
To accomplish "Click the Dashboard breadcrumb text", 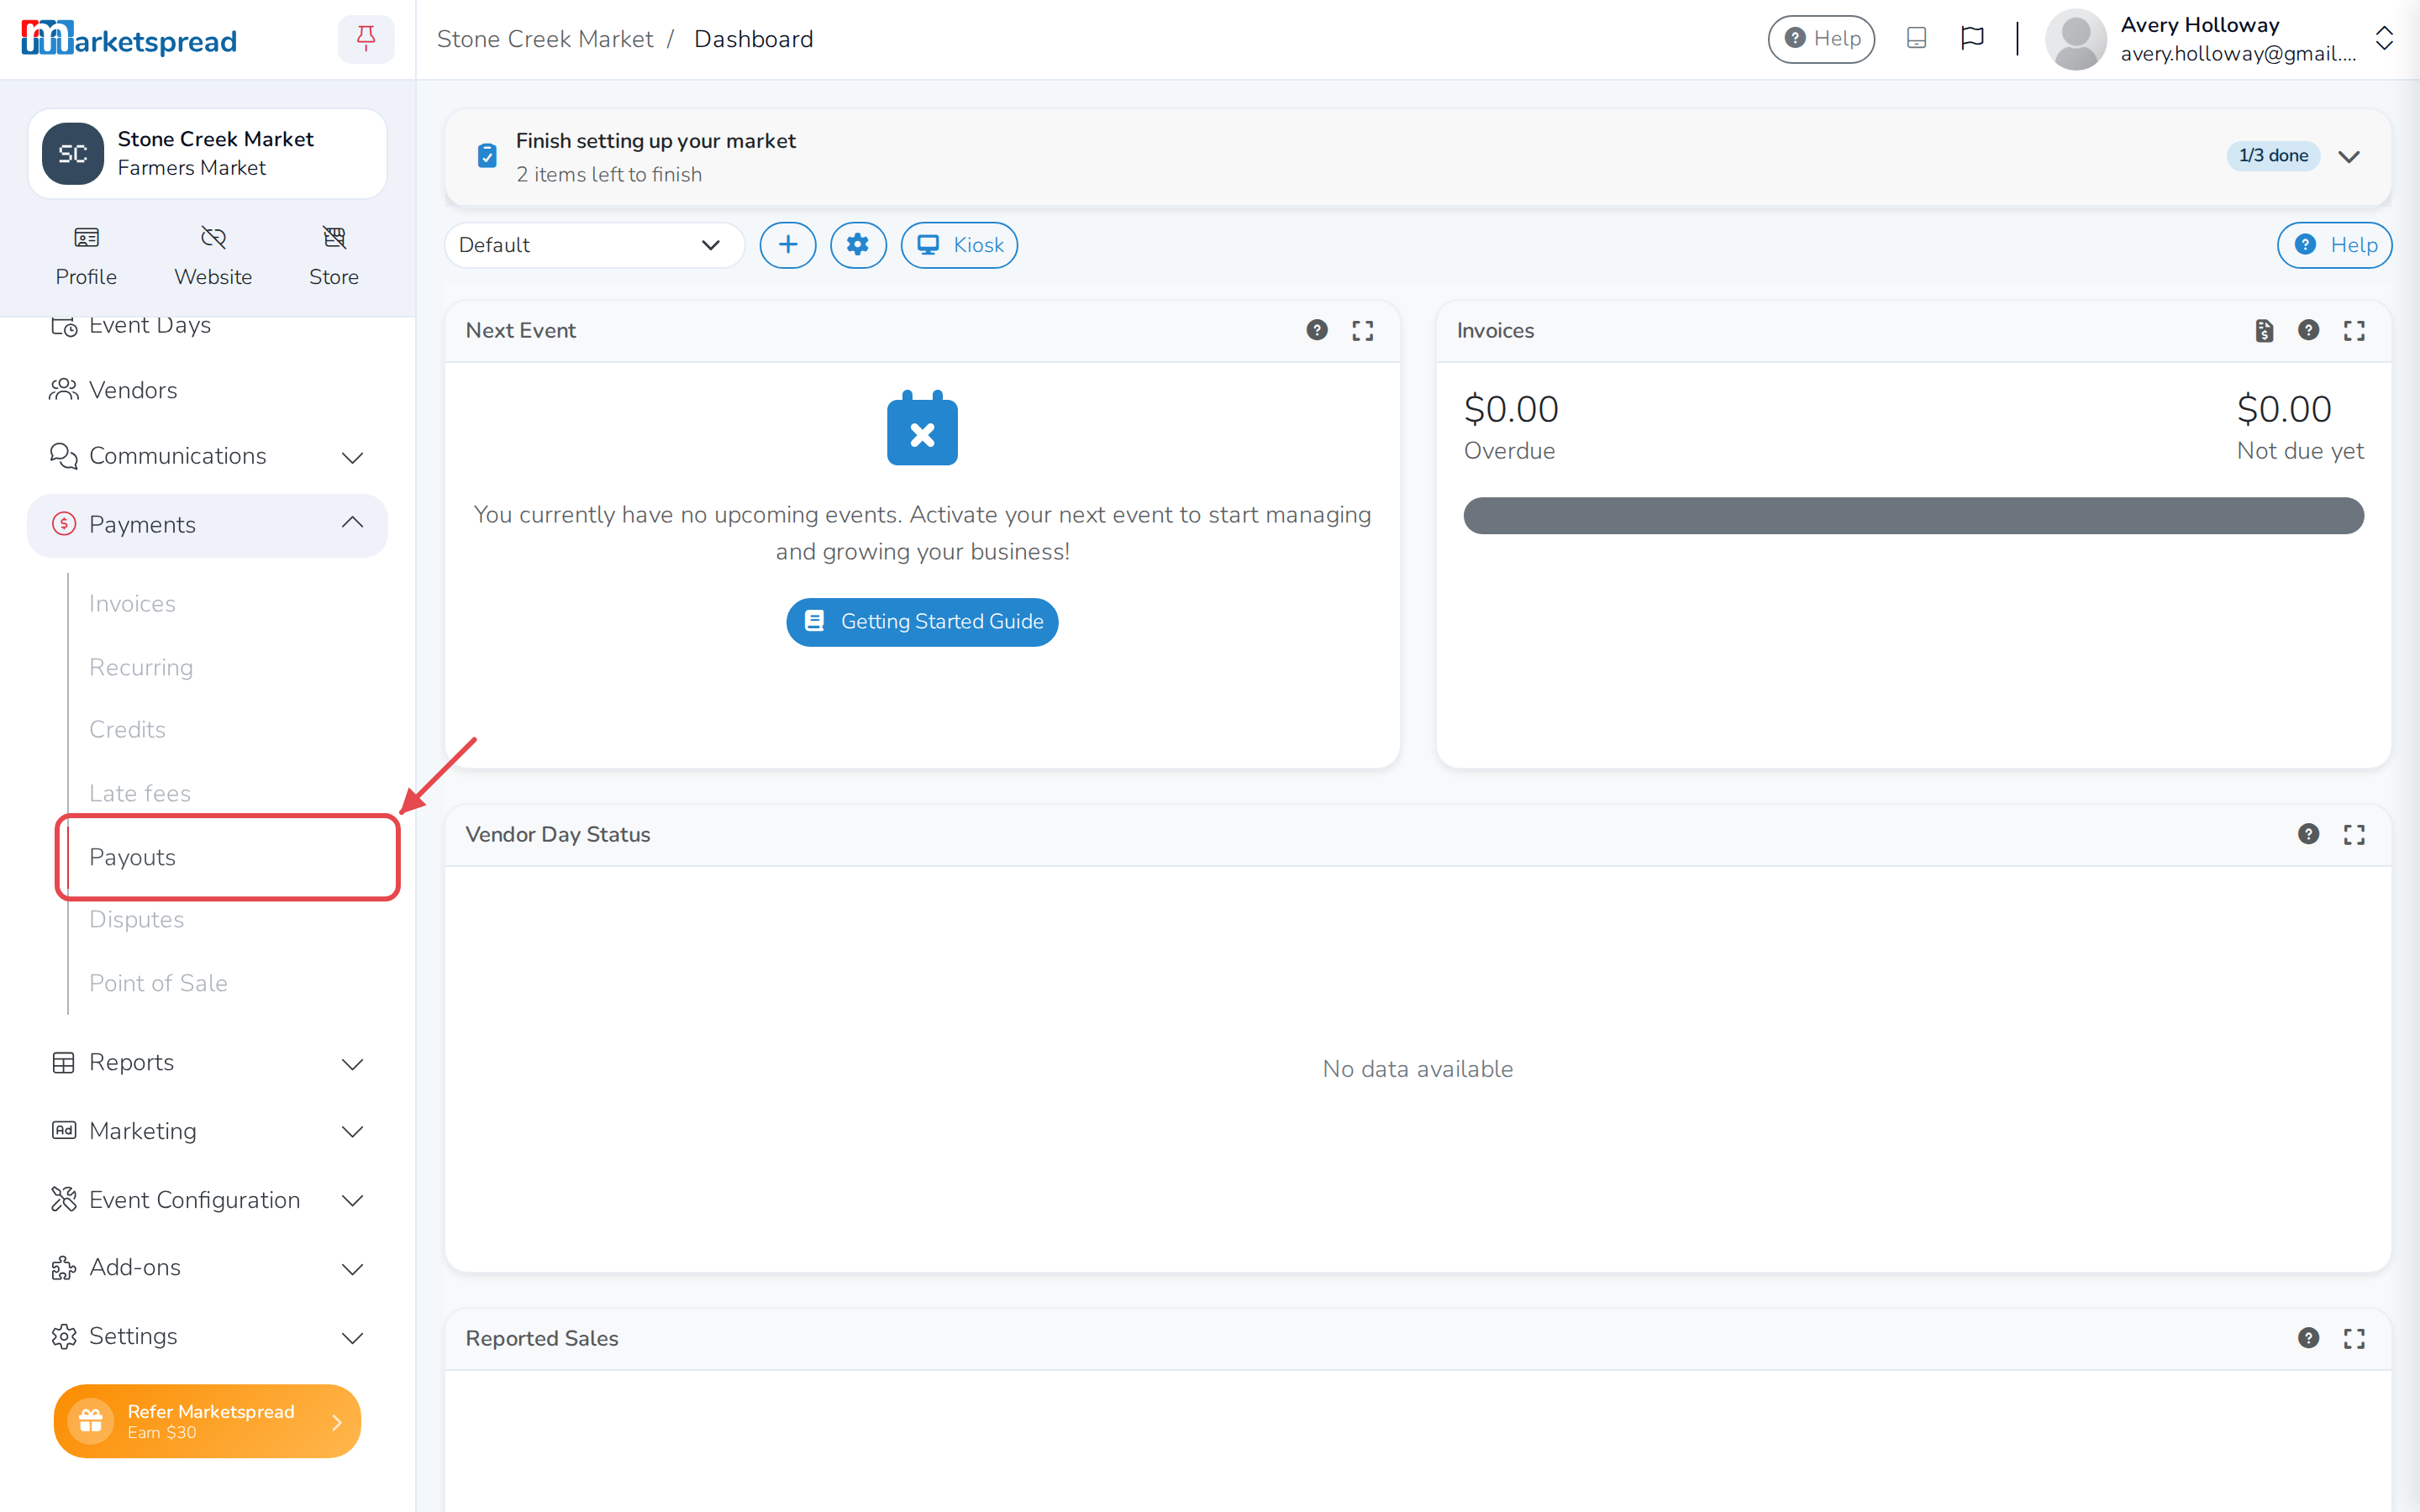I will 754,39.
